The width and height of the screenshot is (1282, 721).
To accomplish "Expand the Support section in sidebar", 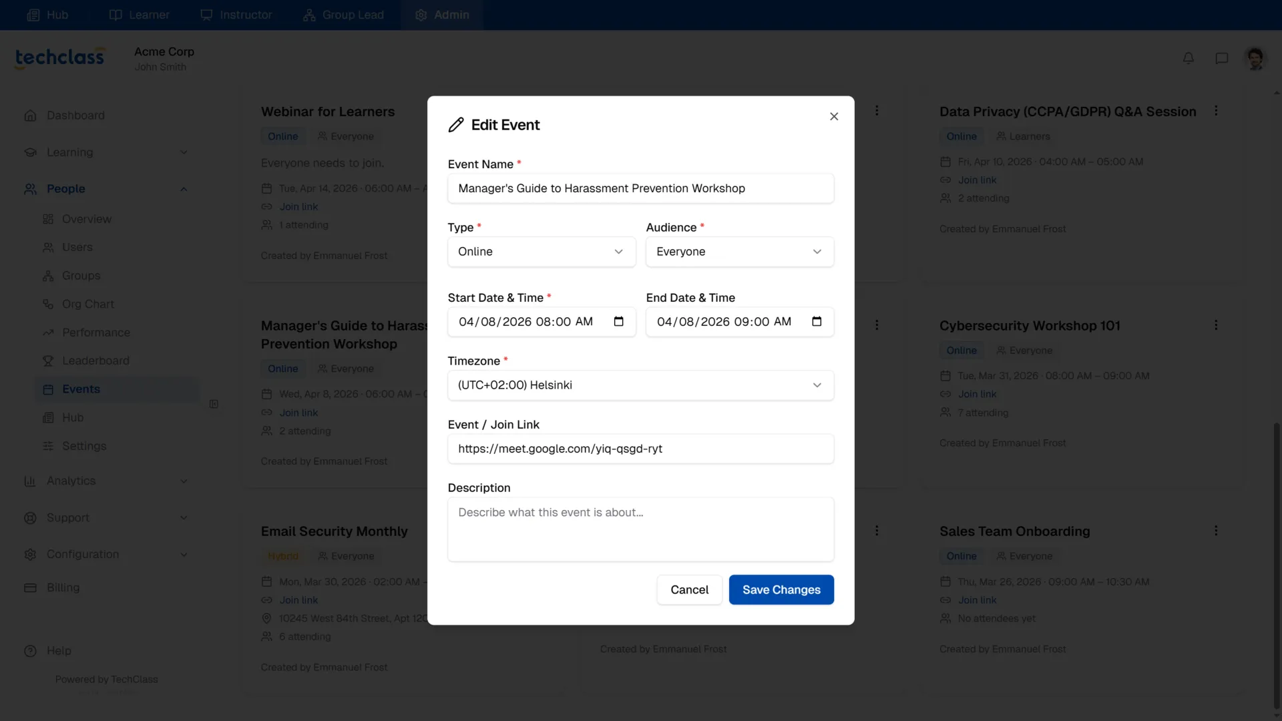I will pyautogui.click(x=107, y=517).
